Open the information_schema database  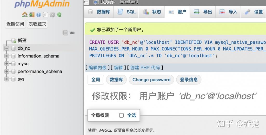point(38,56)
